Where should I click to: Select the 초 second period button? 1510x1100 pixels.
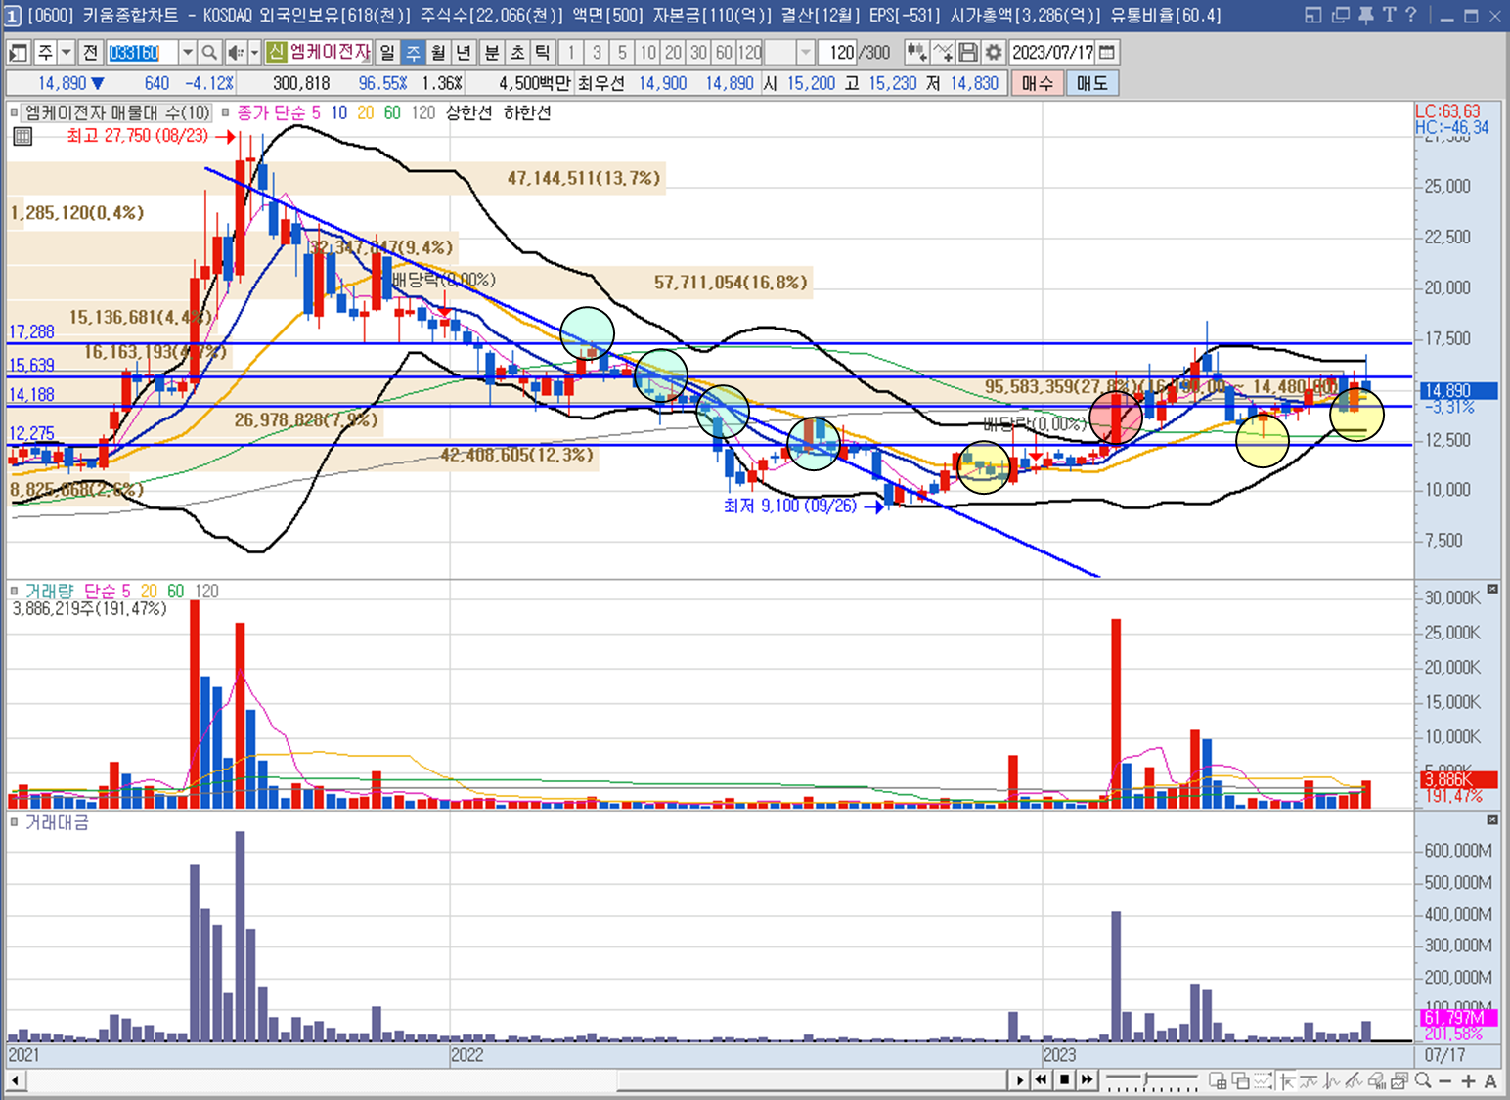pyautogui.click(x=517, y=52)
